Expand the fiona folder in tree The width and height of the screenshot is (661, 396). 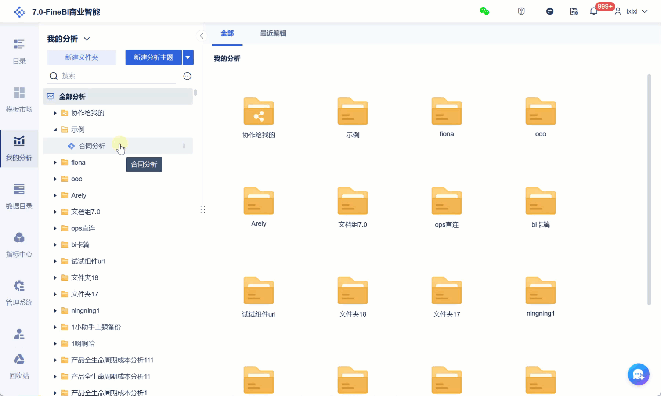pyautogui.click(x=55, y=162)
